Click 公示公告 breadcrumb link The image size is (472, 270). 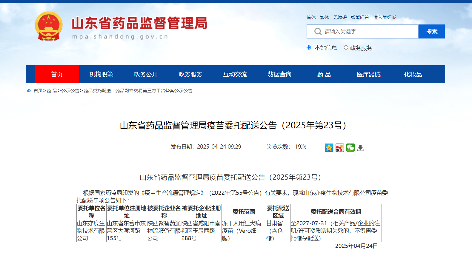(70, 90)
